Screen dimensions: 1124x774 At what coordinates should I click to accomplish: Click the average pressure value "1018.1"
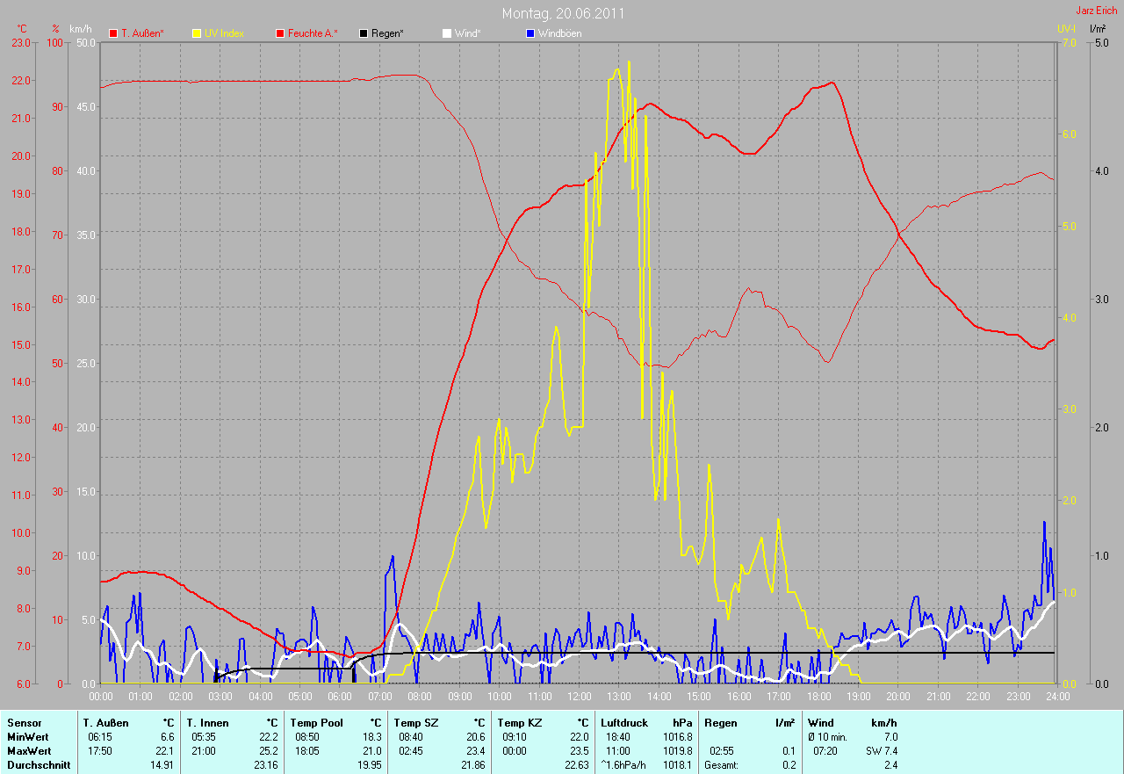point(678,765)
